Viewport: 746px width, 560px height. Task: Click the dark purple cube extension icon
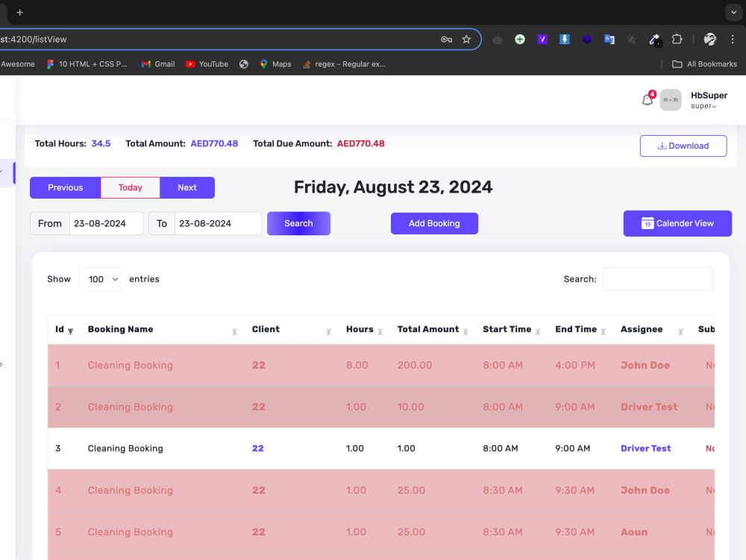tap(586, 39)
